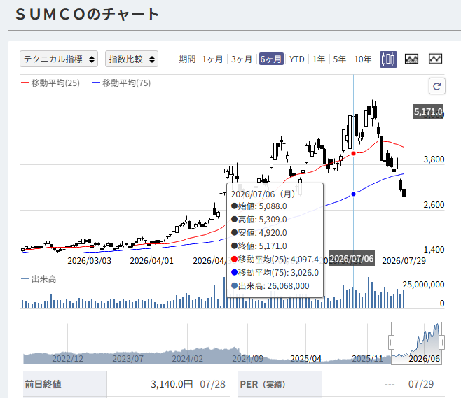Select the 5年 period
Image resolution: width=461 pixels, height=398 pixels.
point(339,59)
